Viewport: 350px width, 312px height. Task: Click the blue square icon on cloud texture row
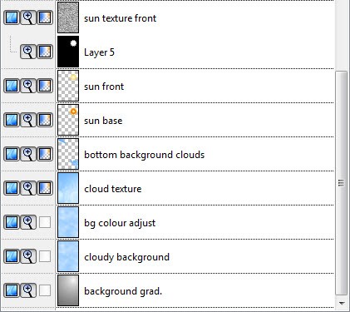coord(12,188)
